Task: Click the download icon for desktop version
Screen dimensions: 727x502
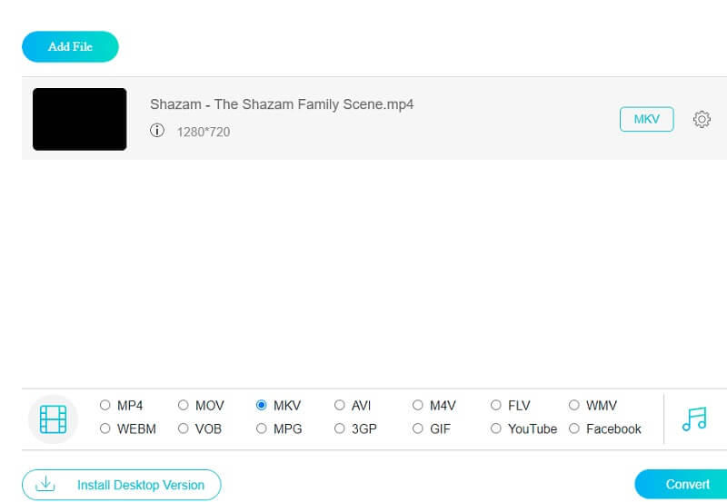Action: (x=45, y=485)
